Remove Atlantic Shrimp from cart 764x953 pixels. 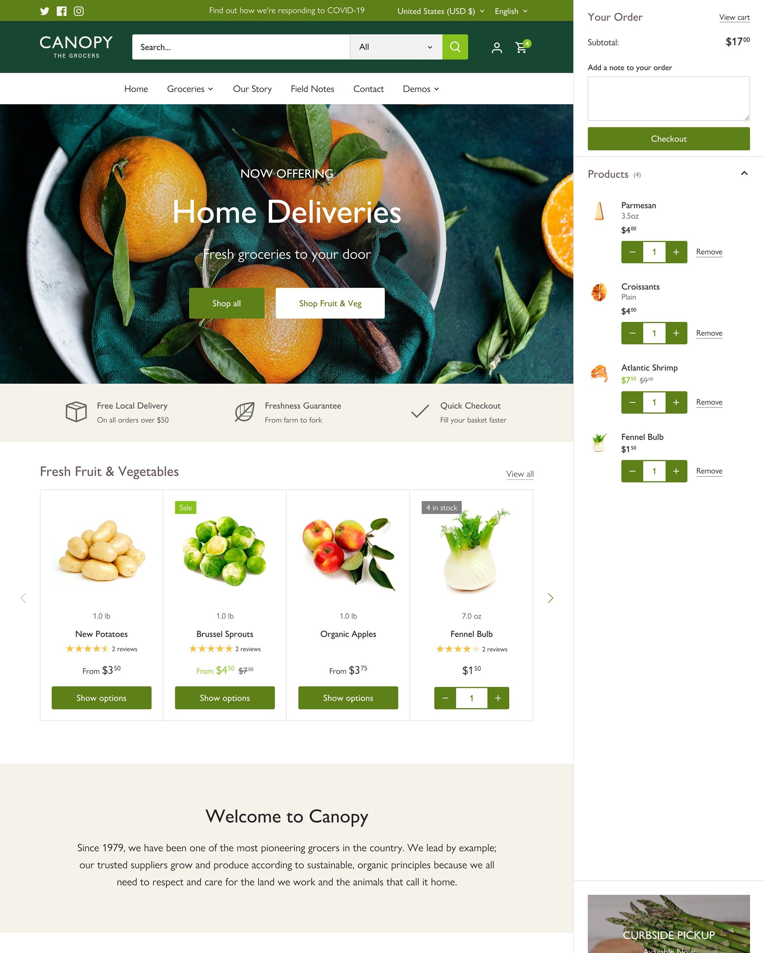(x=709, y=402)
